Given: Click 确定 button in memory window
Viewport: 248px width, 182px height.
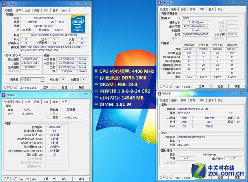Looking at the screenshot, I should [x=81, y=179].
